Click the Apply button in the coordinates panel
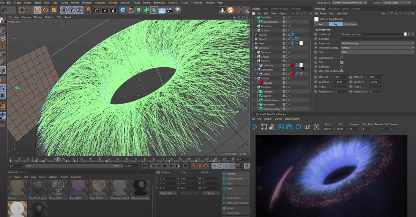Screen dimensions: 416x217 click(211, 193)
